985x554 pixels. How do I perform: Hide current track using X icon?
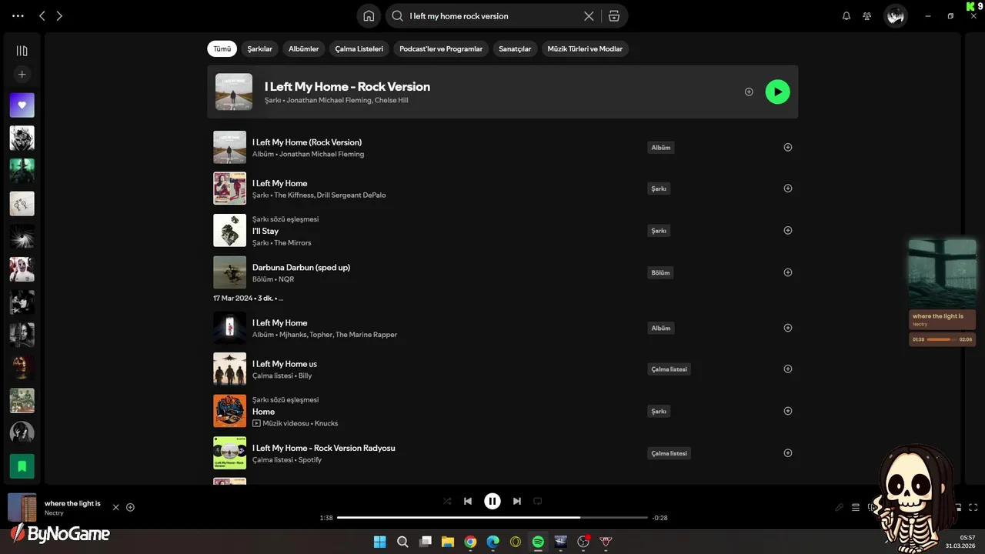pyautogui.click(x=116, y=507)
